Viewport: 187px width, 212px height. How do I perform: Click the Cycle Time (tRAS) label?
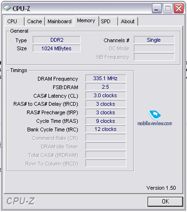point(57,121)
